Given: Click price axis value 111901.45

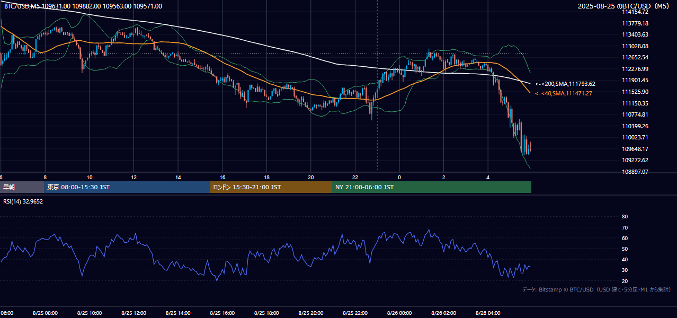Looking at the screenshot, I should [635, 80].
